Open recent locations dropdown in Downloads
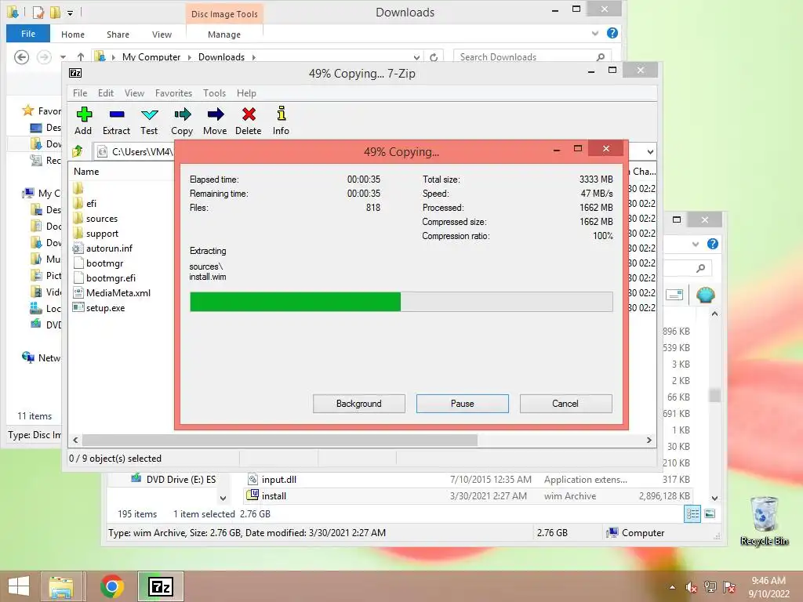 coord(63,56)
